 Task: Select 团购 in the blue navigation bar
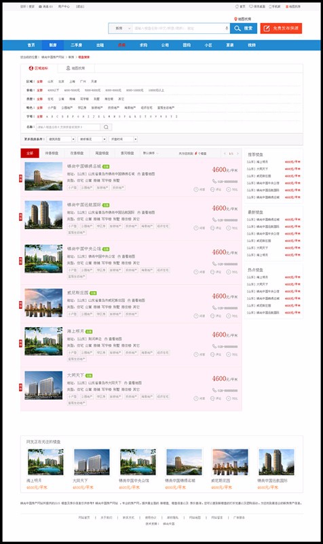pyautogui.click(x=187, y=45)
